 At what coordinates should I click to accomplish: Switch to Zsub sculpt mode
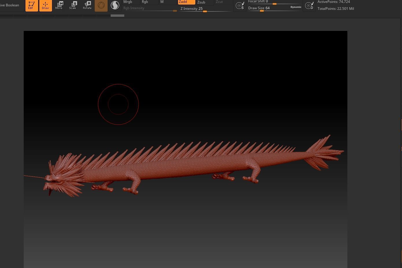205,2
